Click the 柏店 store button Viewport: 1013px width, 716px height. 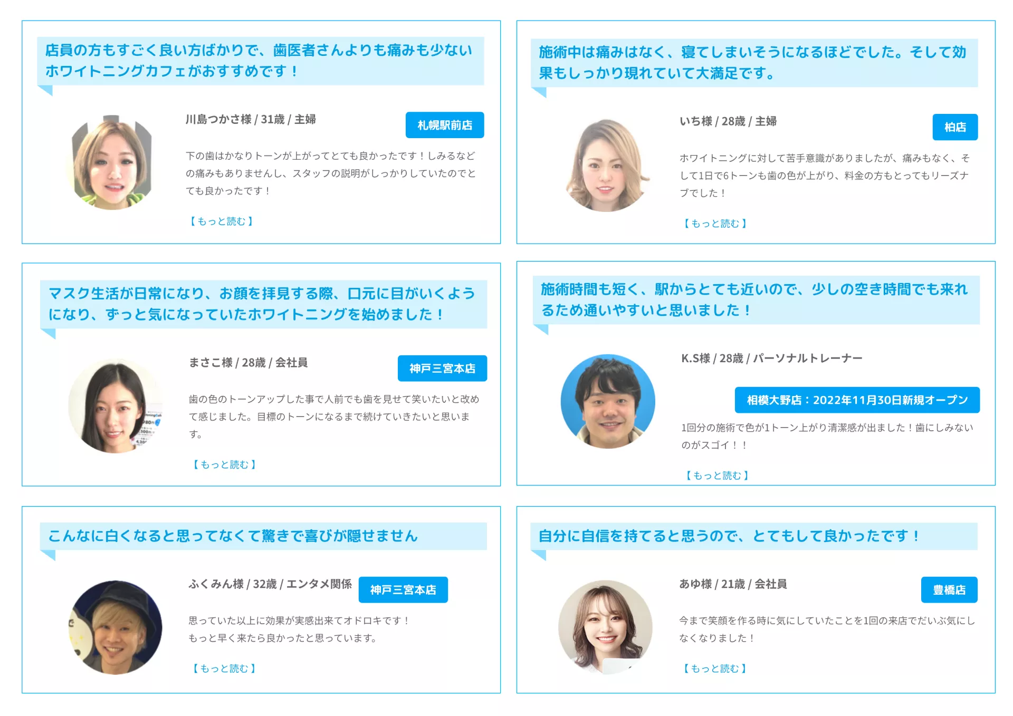point(954,127)
